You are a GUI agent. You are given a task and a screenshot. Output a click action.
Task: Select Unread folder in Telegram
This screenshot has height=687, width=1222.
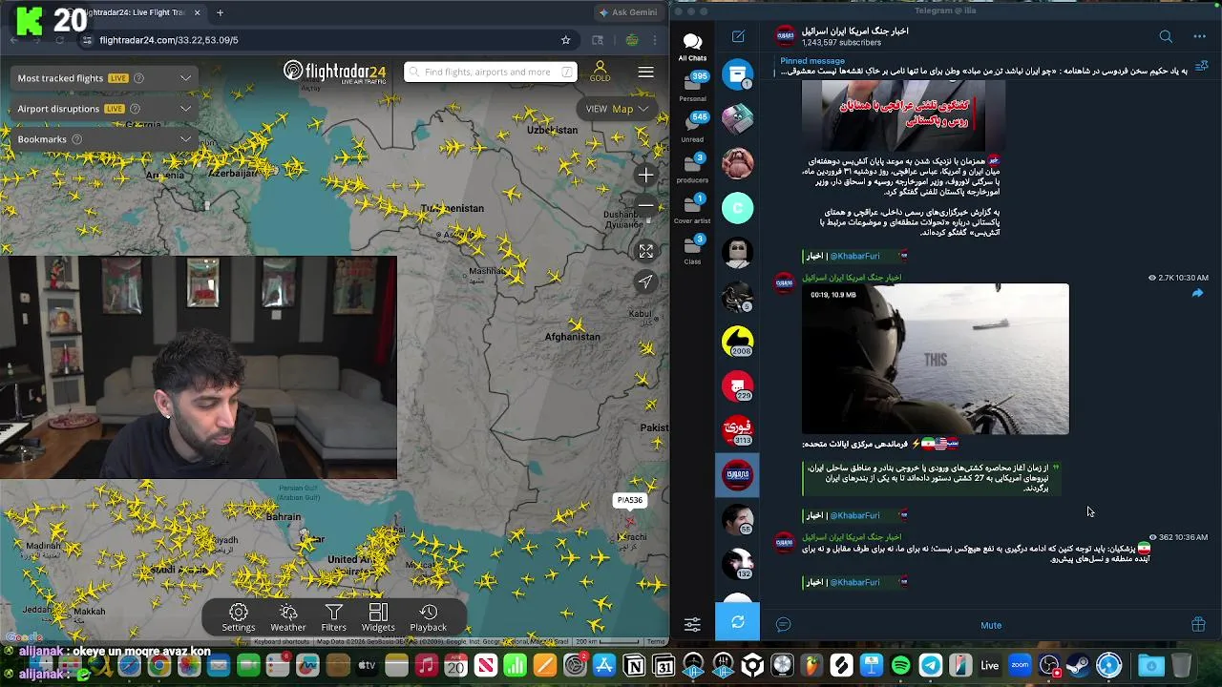693,127
